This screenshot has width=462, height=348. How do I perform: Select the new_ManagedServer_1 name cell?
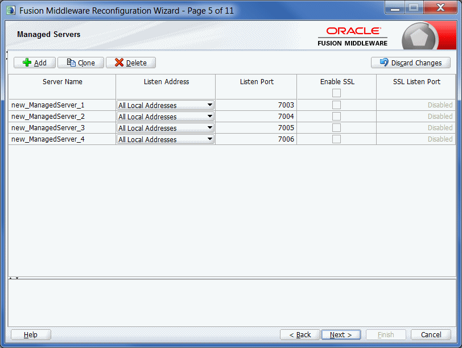(x=62, y=105)
